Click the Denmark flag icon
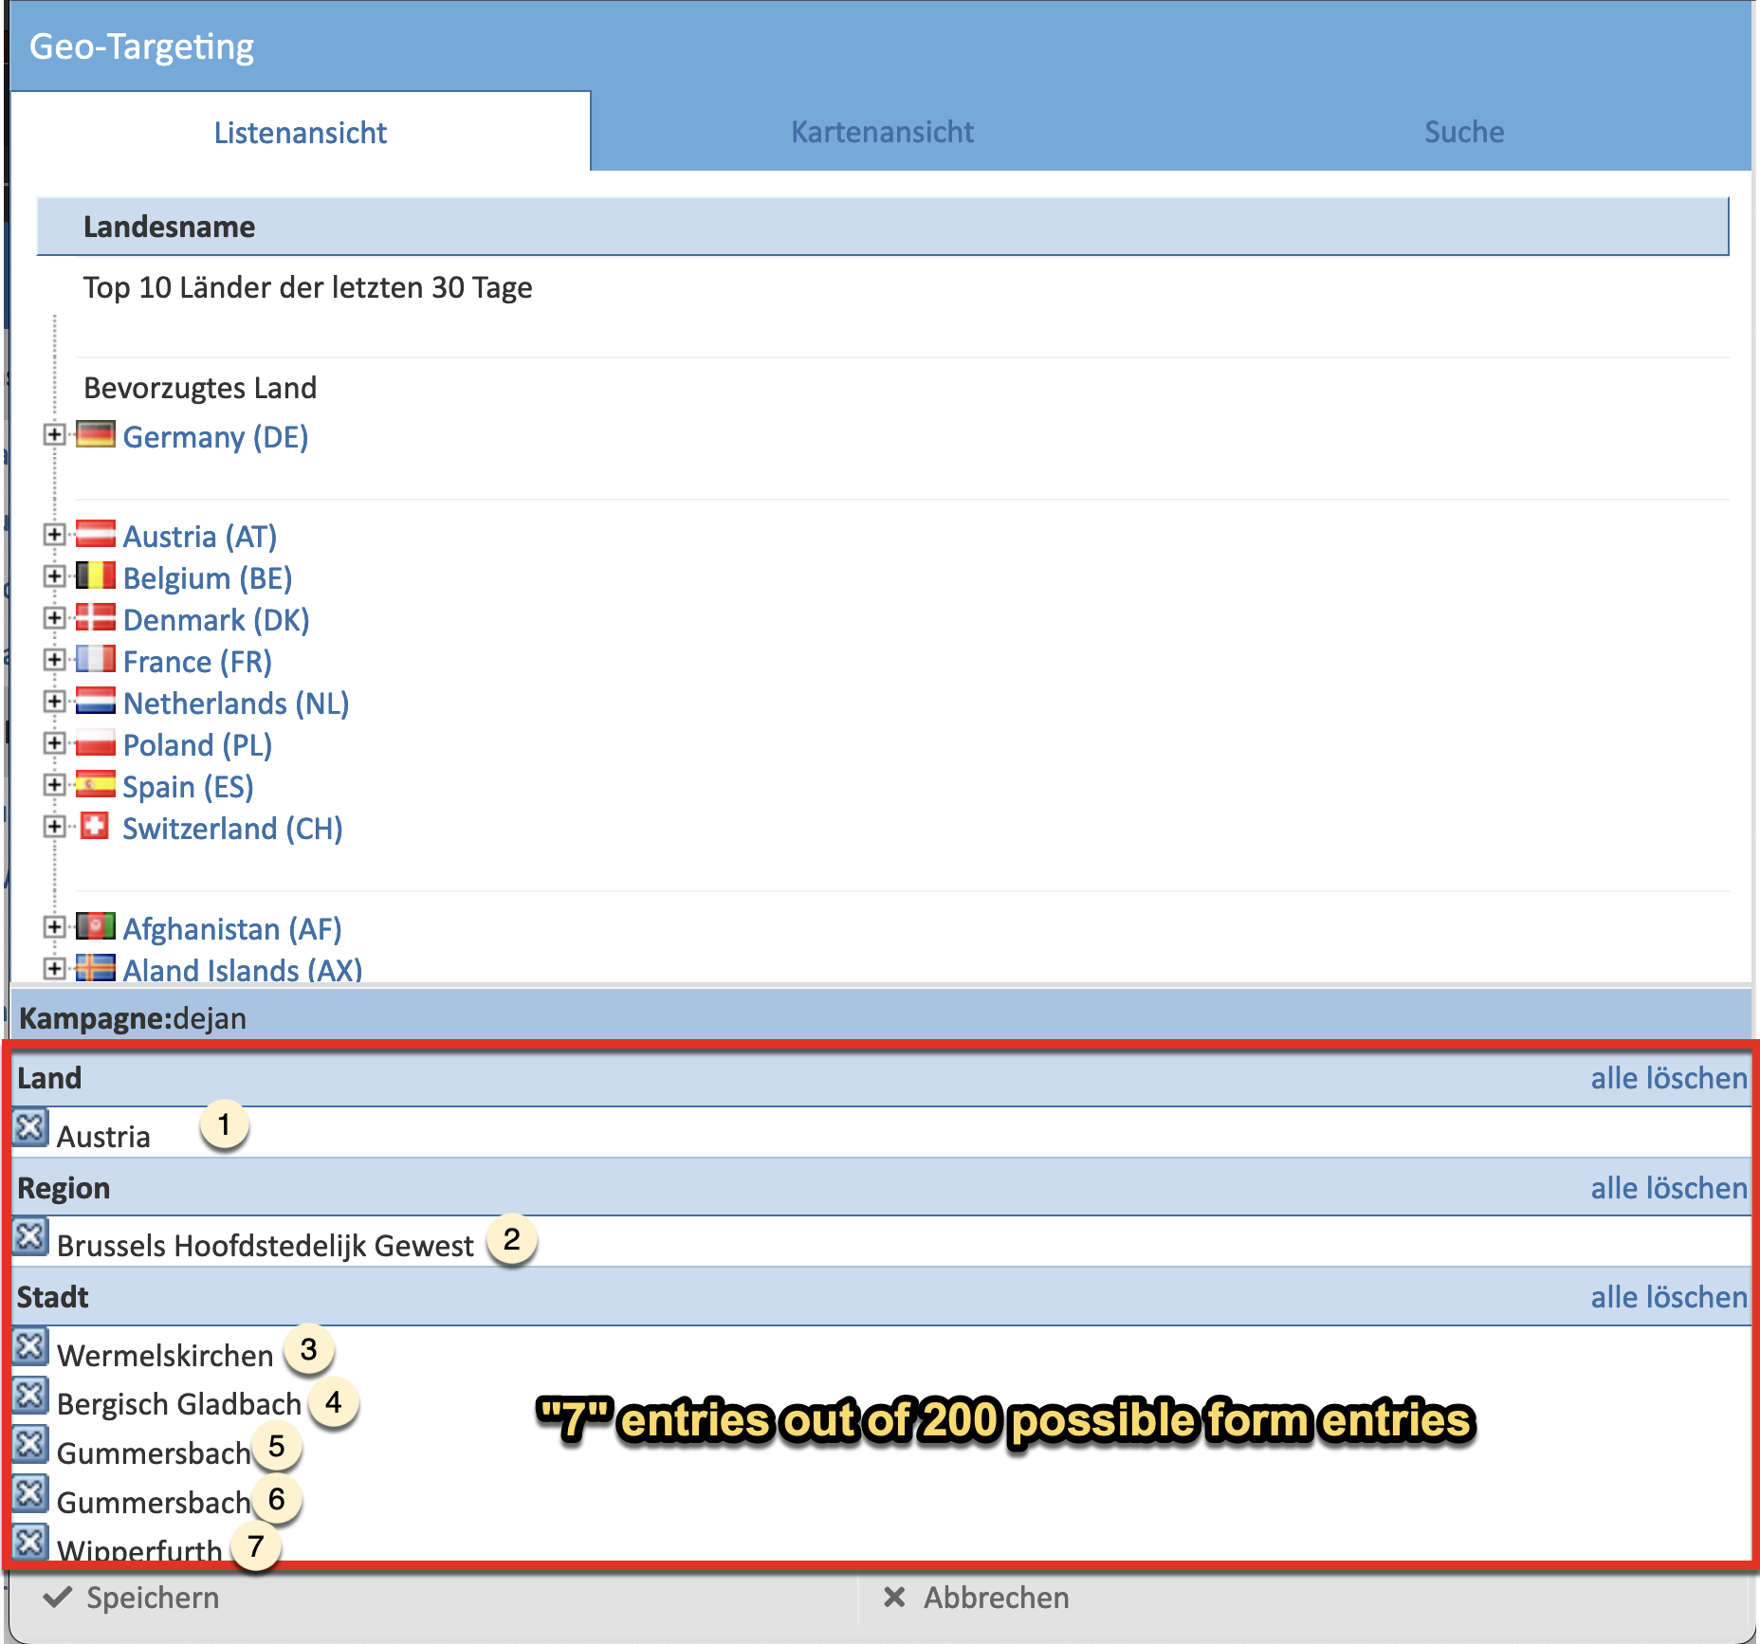 96,617
